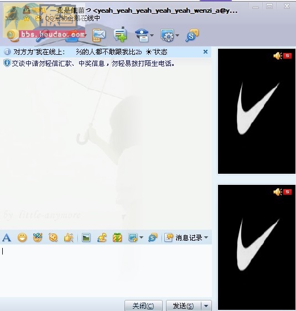Click the 发送(S) send button
Screen dimensions: 296x311
click(183, 305)
